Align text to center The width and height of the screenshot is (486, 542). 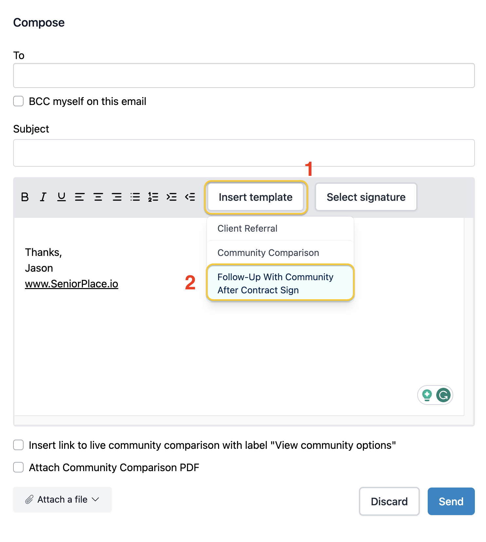coord(98,197)
